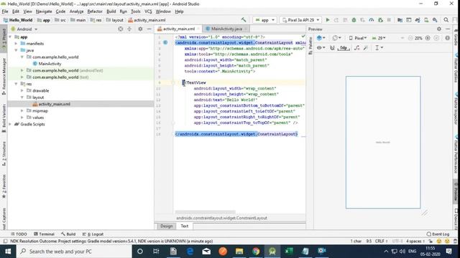Click the Windows Start button
The width and height of the screenshot is (460, 258).
[8, 252]
